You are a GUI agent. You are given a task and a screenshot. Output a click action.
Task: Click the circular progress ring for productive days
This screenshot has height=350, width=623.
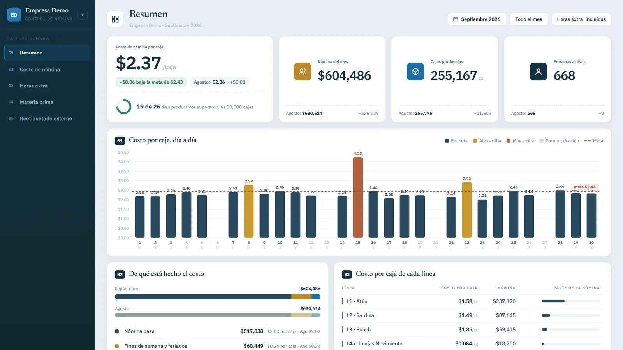(124, 107)
